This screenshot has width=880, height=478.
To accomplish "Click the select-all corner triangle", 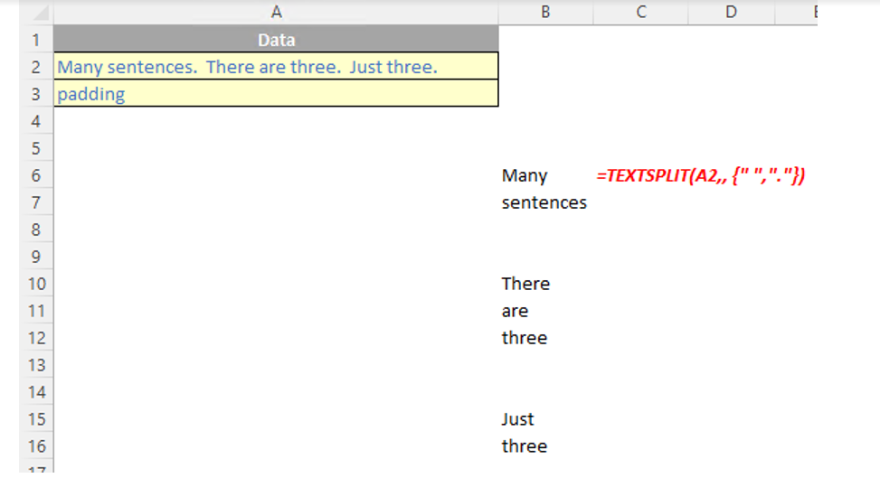I will (39, 13).
